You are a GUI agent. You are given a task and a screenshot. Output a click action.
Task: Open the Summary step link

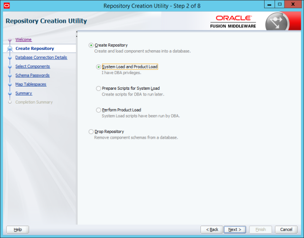coord(24,93)
